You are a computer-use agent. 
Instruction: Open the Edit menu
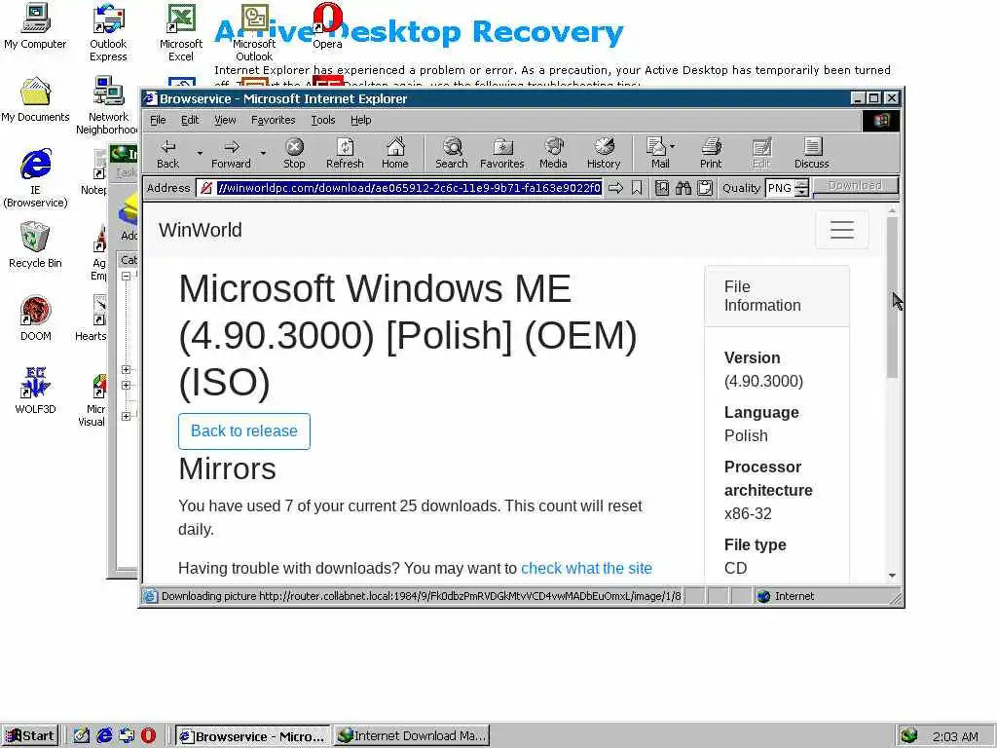(190, 120)
